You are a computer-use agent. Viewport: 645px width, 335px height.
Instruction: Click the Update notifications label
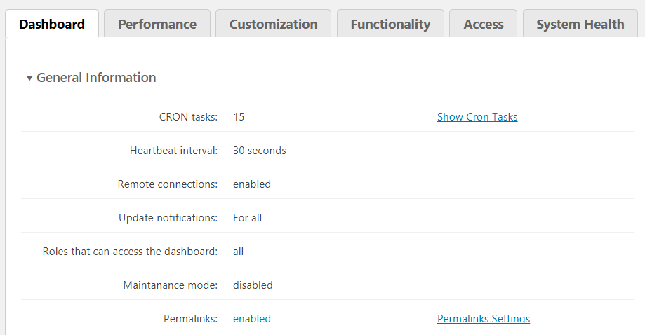pos(168,218)
